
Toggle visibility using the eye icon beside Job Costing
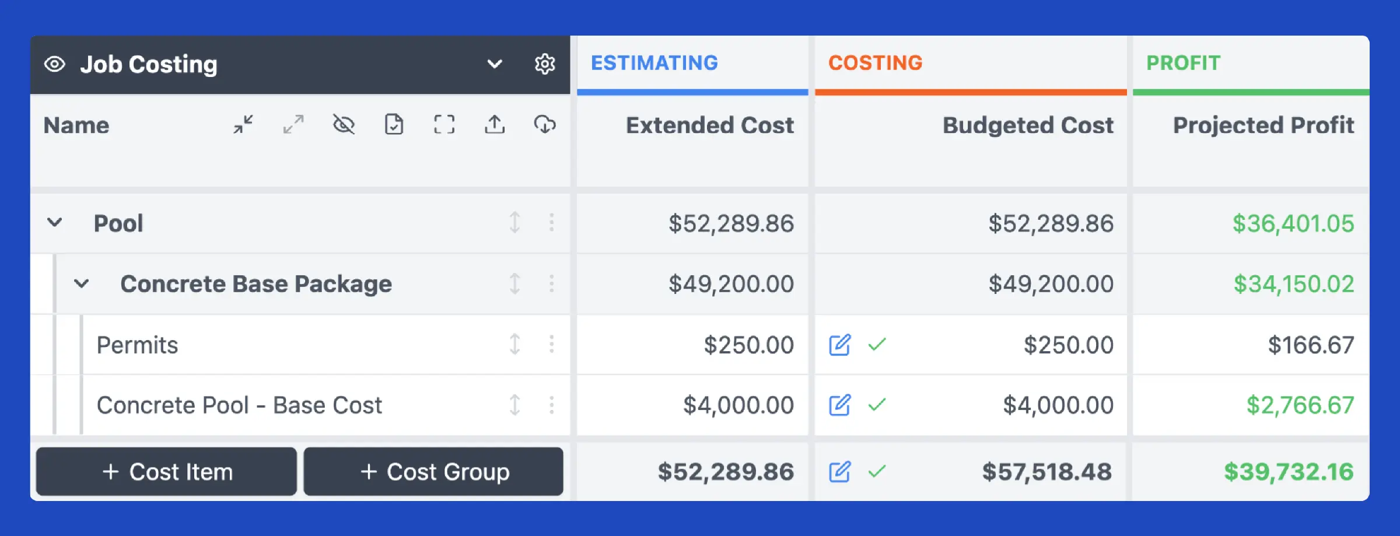coord(54,64)
